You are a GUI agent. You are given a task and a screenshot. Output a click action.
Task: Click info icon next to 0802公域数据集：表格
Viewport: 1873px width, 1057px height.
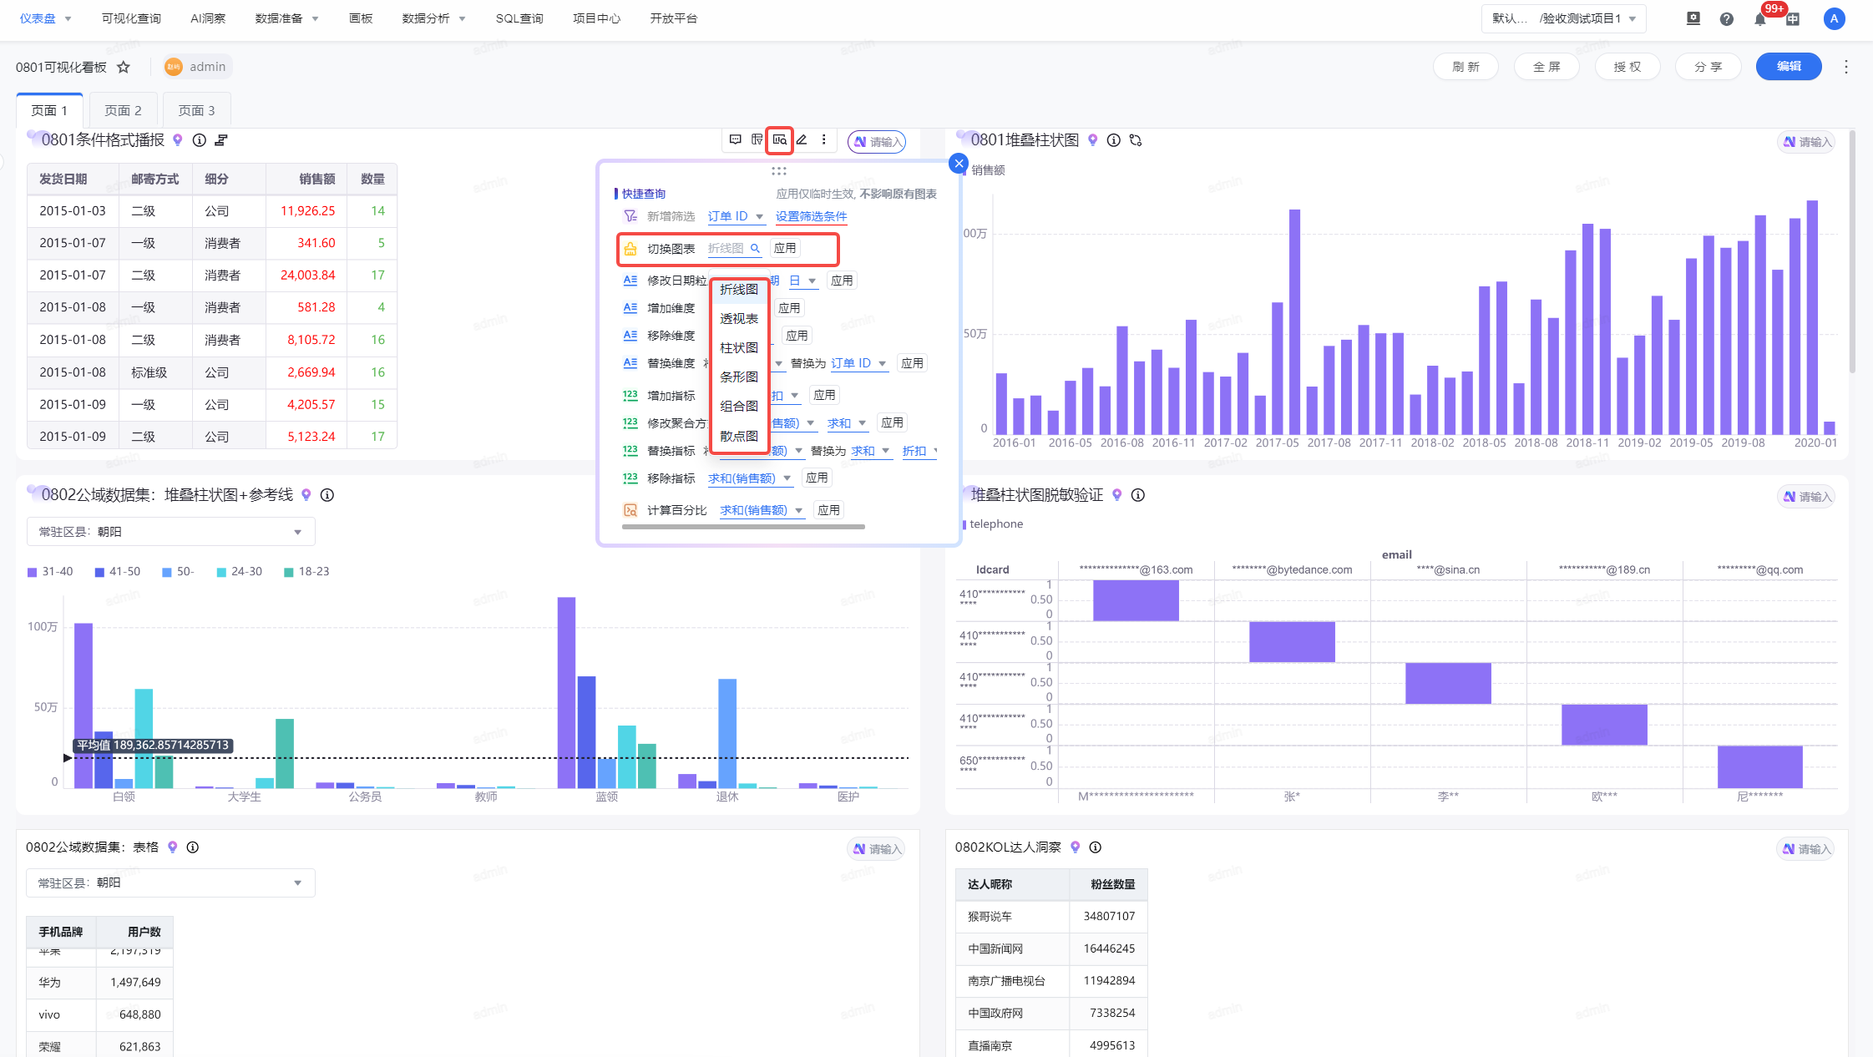pyautogui.click(x=193, y=847)
